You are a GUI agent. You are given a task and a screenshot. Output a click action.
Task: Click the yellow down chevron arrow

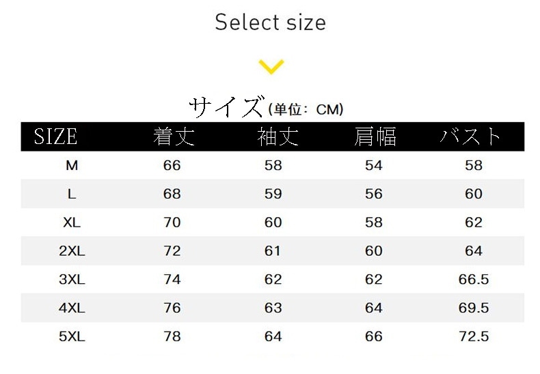(271, 66)
